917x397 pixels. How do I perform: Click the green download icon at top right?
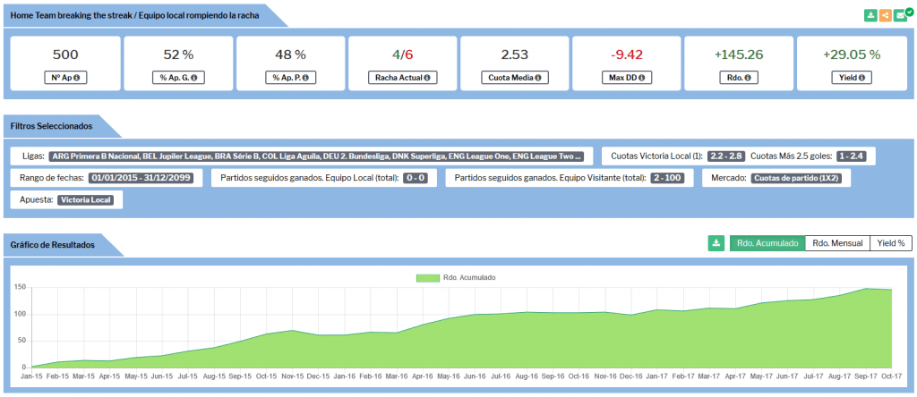click(x=870, y=15)
